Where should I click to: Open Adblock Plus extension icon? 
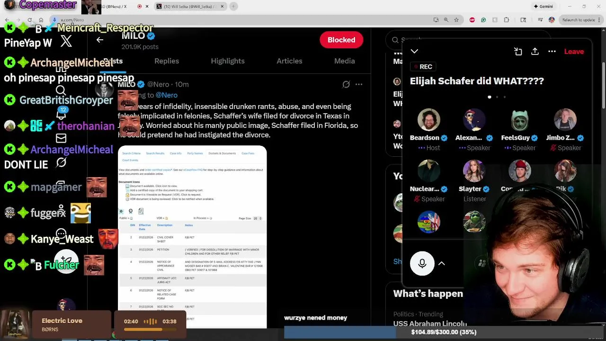click(x=472, y=20)
